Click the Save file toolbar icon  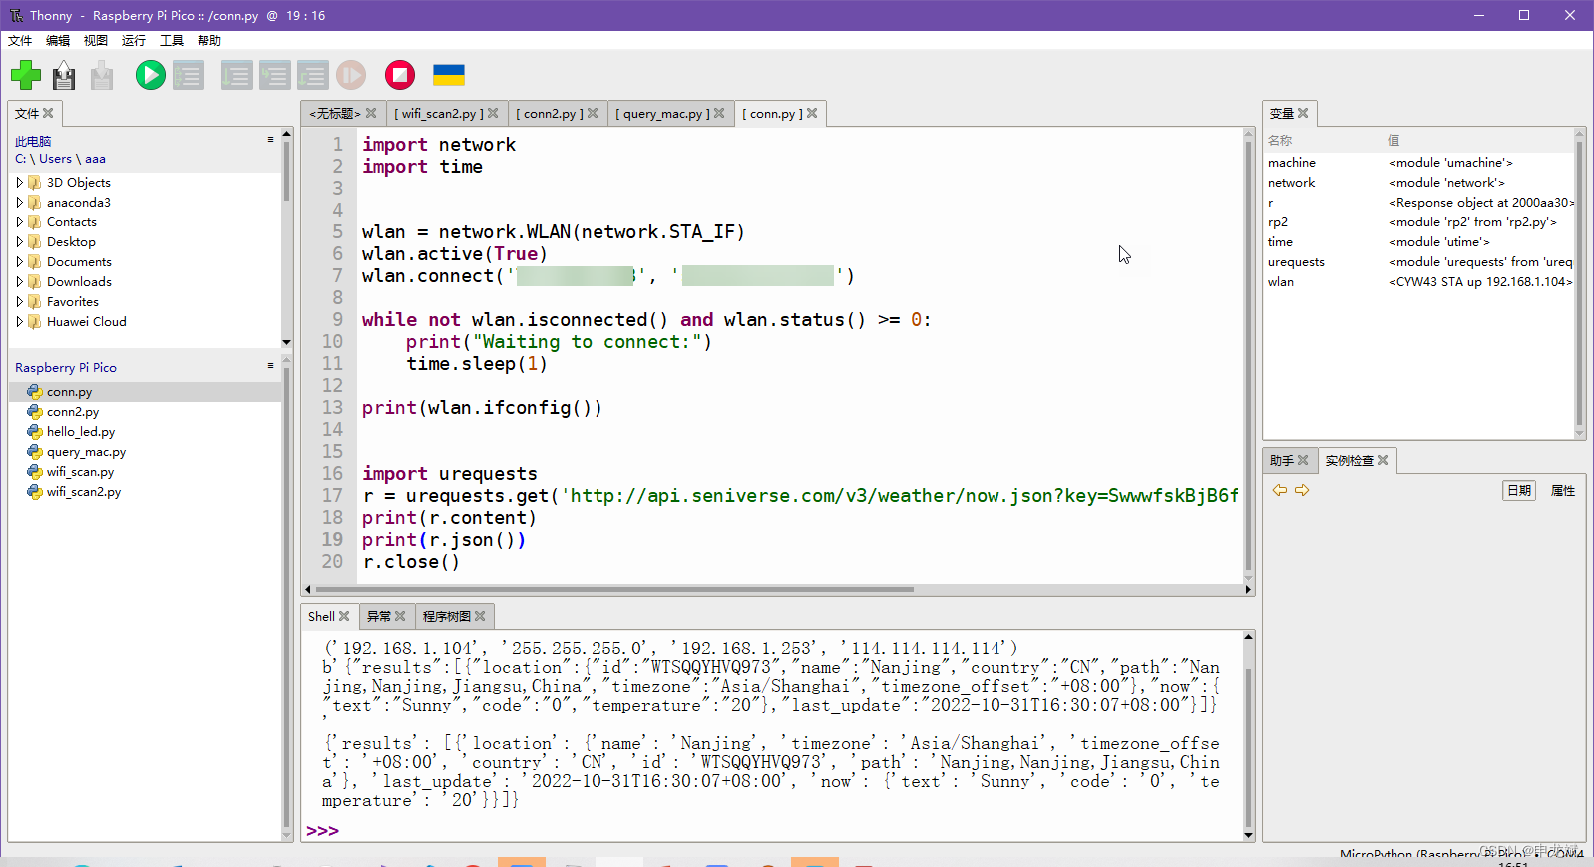coord(102,75)
